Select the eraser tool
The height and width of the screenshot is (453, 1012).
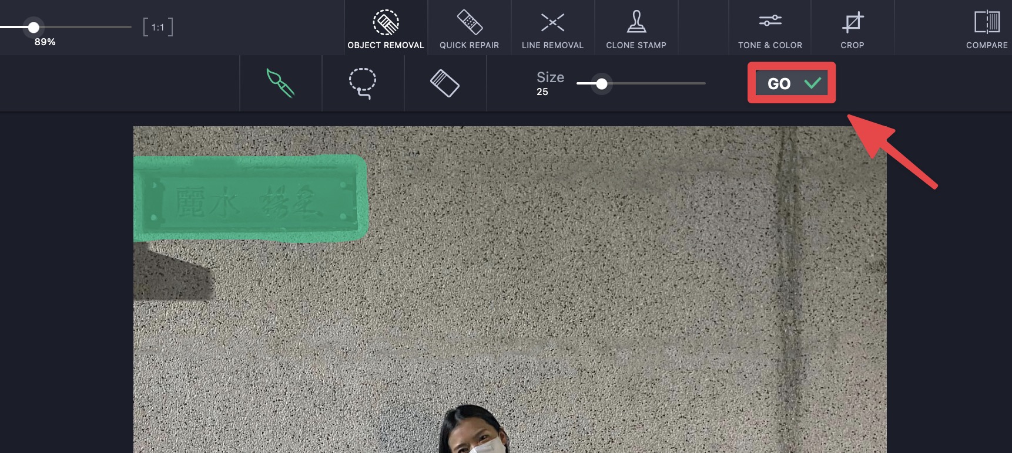click(x=445, y=83)
